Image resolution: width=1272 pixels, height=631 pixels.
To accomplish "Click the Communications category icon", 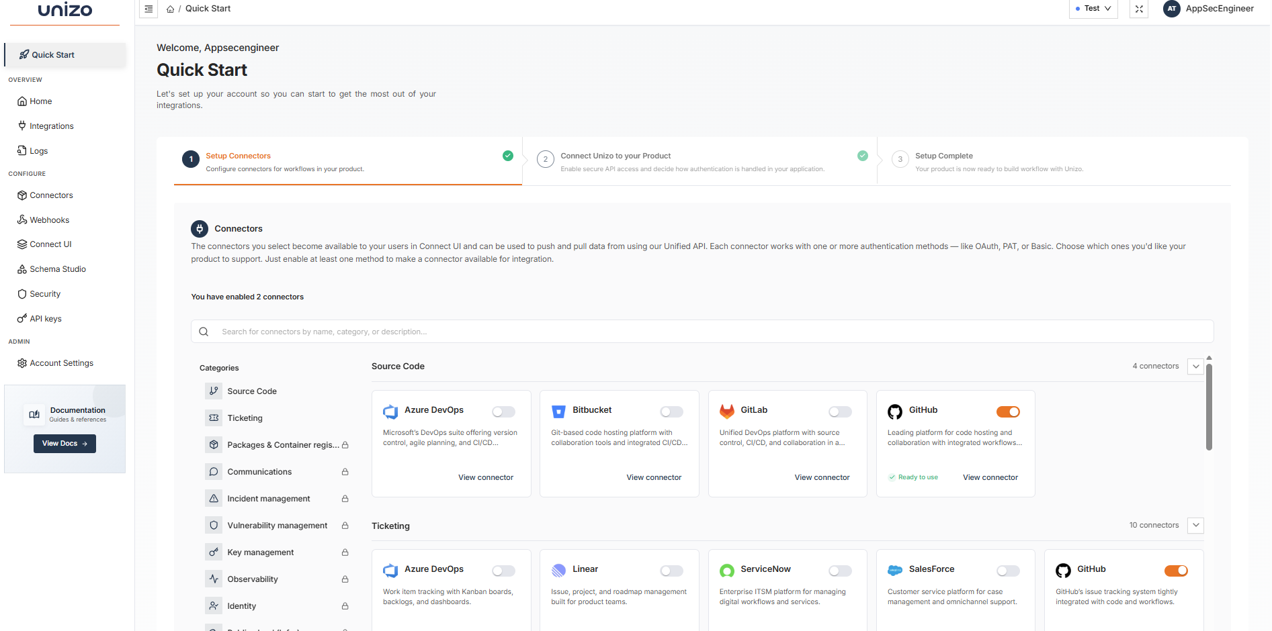I will (x=214, y=471).
